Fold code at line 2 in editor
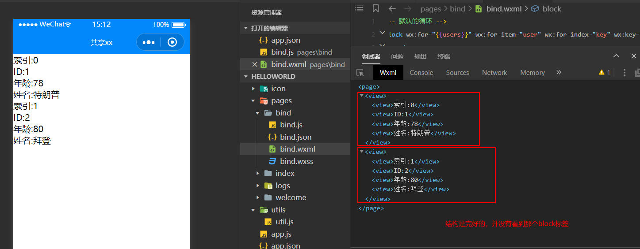 [383, 33]
